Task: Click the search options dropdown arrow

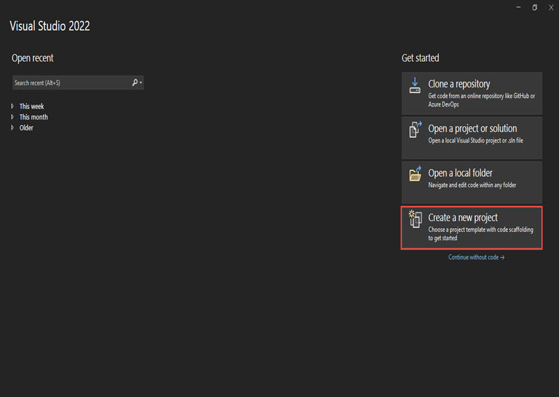Action: [x=141, y=82]
